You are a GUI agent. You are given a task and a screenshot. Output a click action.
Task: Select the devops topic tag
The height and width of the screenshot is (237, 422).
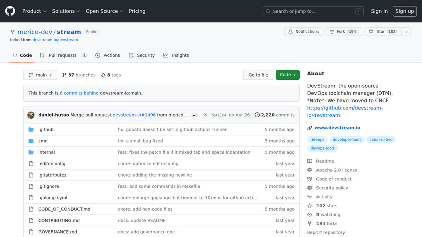coord(318,140)
